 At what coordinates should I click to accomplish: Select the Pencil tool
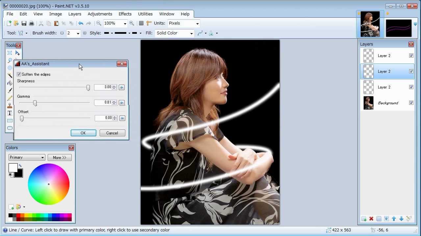tap(10, 98)
